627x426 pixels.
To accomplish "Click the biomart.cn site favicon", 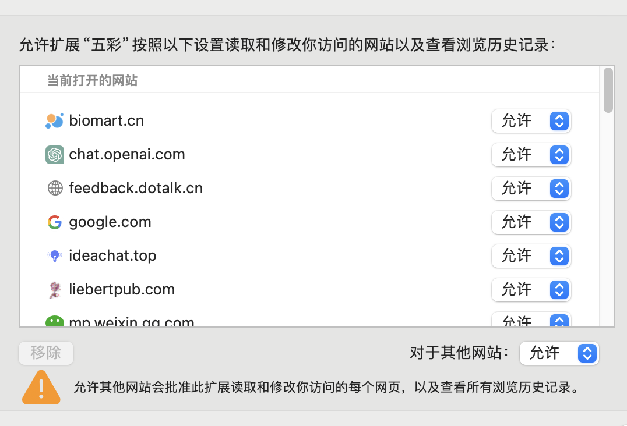I will 54,121.
